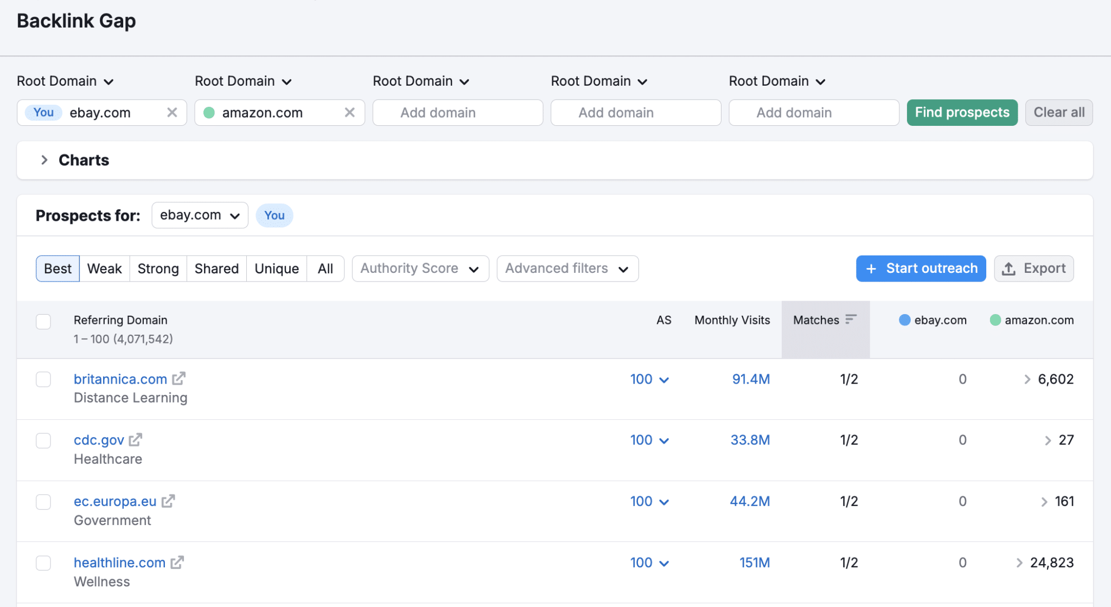Viewport: 1111px width, 607px height.
Task: Open Advanced filters dropdown
Action: click(567, 269)
